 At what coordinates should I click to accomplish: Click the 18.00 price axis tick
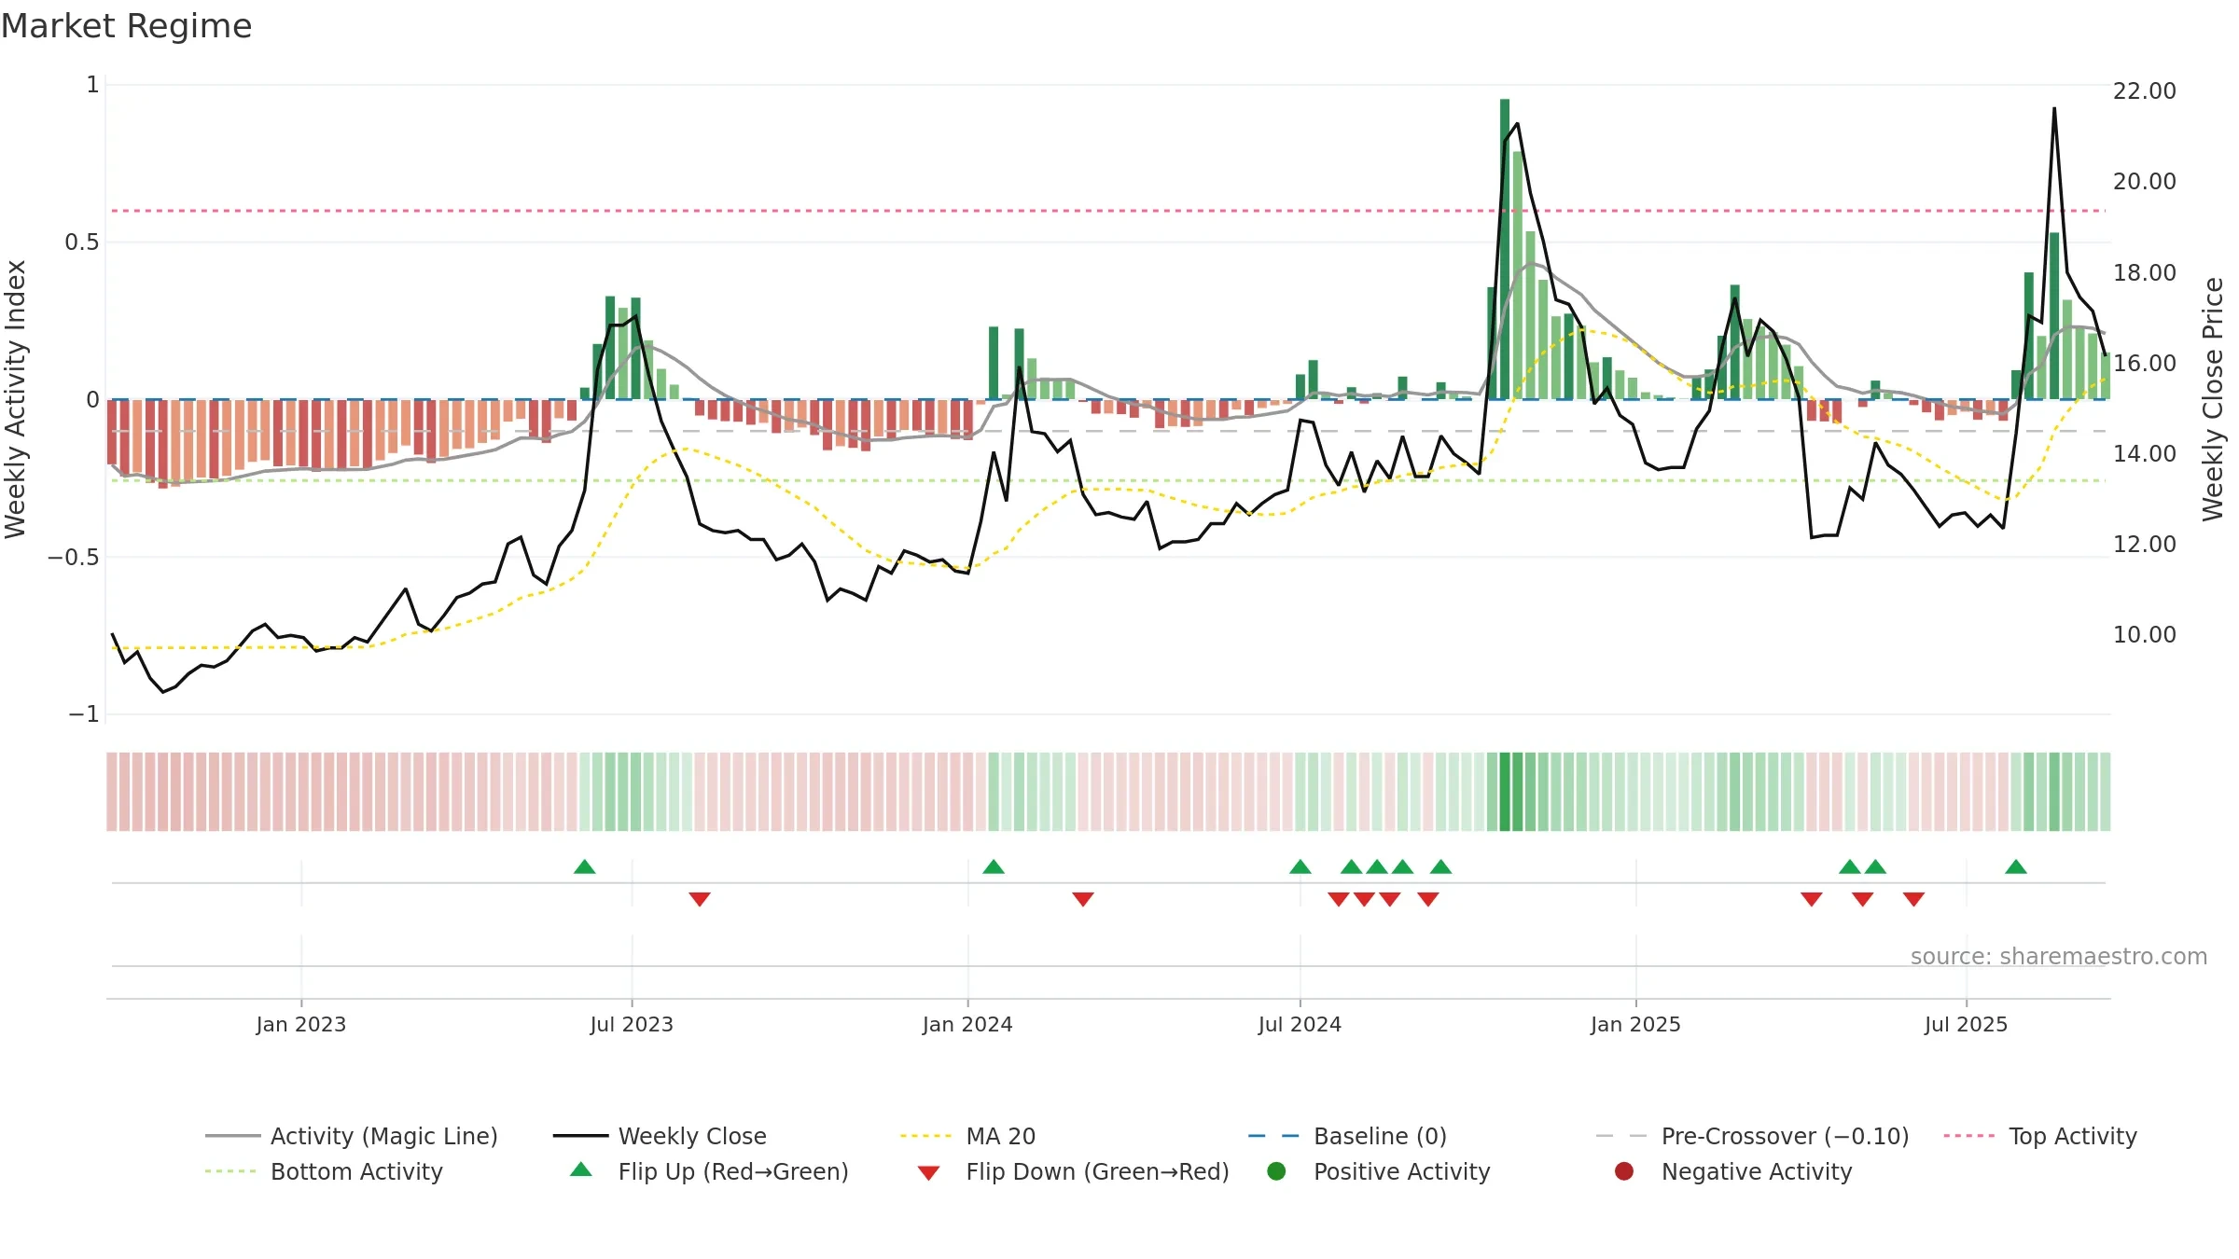[x=2144, y=272]
